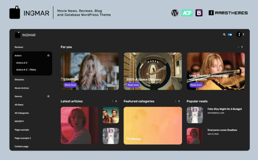Click the Bootstrap B logo
The image size is (258, 160).
pos(199,13)
